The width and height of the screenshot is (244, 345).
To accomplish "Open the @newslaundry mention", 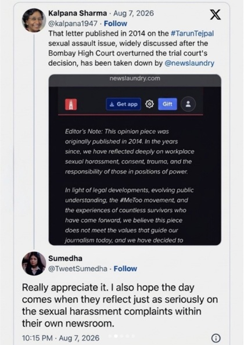I will click(189, 63).
